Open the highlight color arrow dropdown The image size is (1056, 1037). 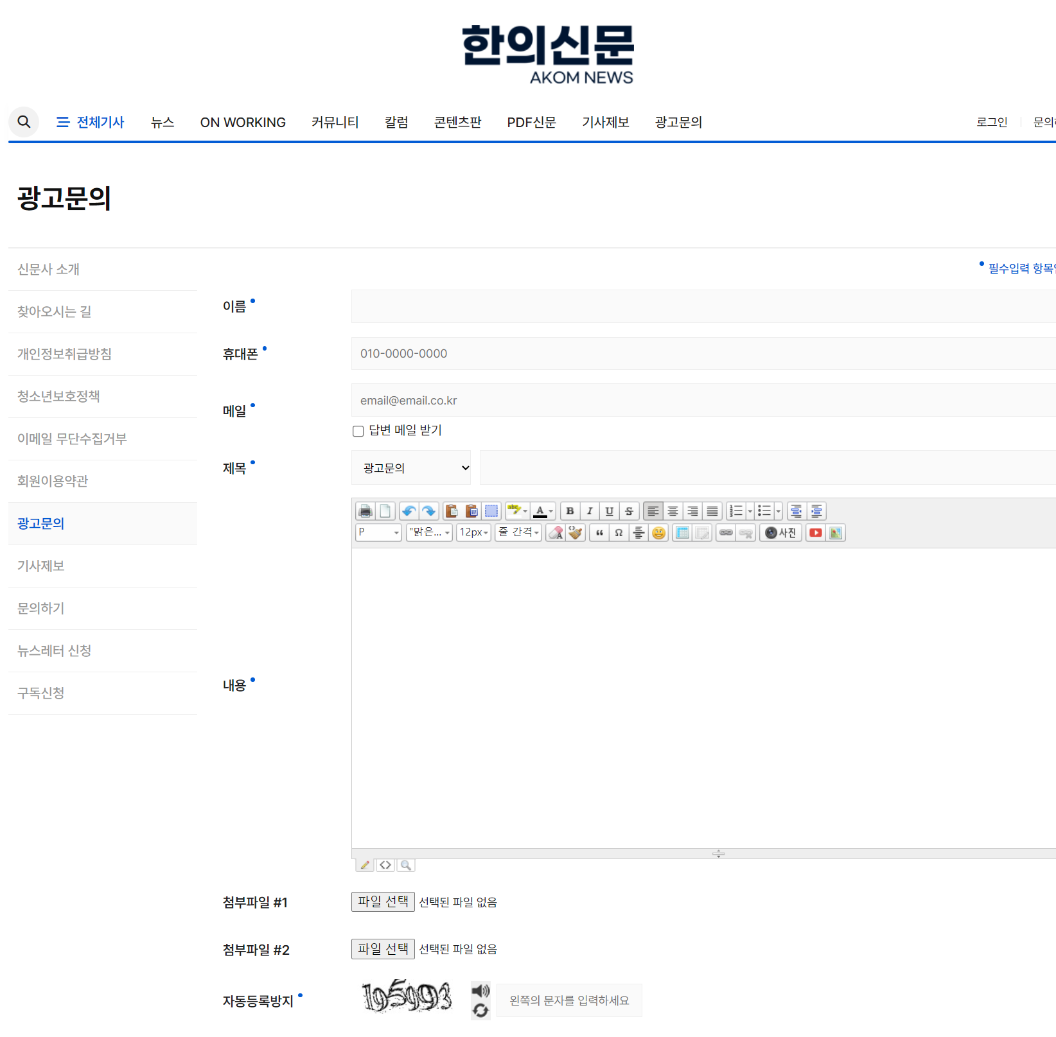(x=525, y=511)
